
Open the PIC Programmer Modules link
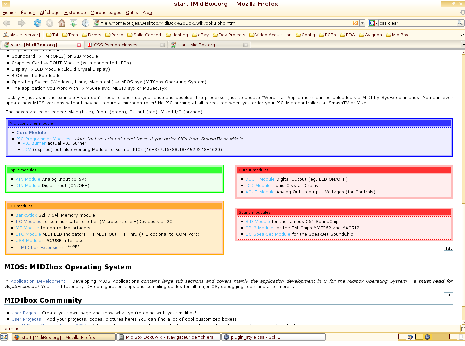coord(43,139)
